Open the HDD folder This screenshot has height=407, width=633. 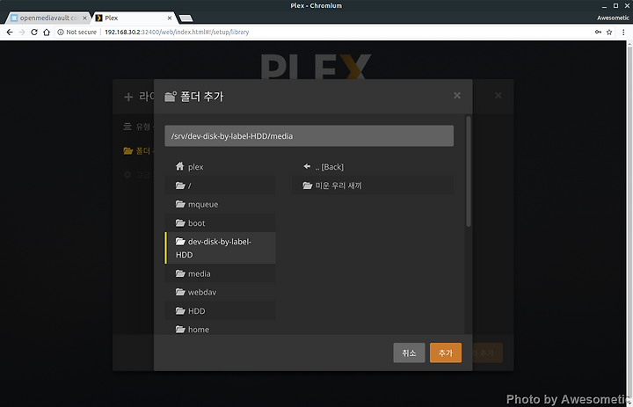coord(220,311)
